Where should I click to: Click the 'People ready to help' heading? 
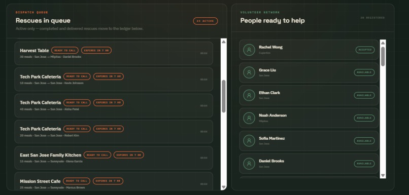[x=272, y=21]
